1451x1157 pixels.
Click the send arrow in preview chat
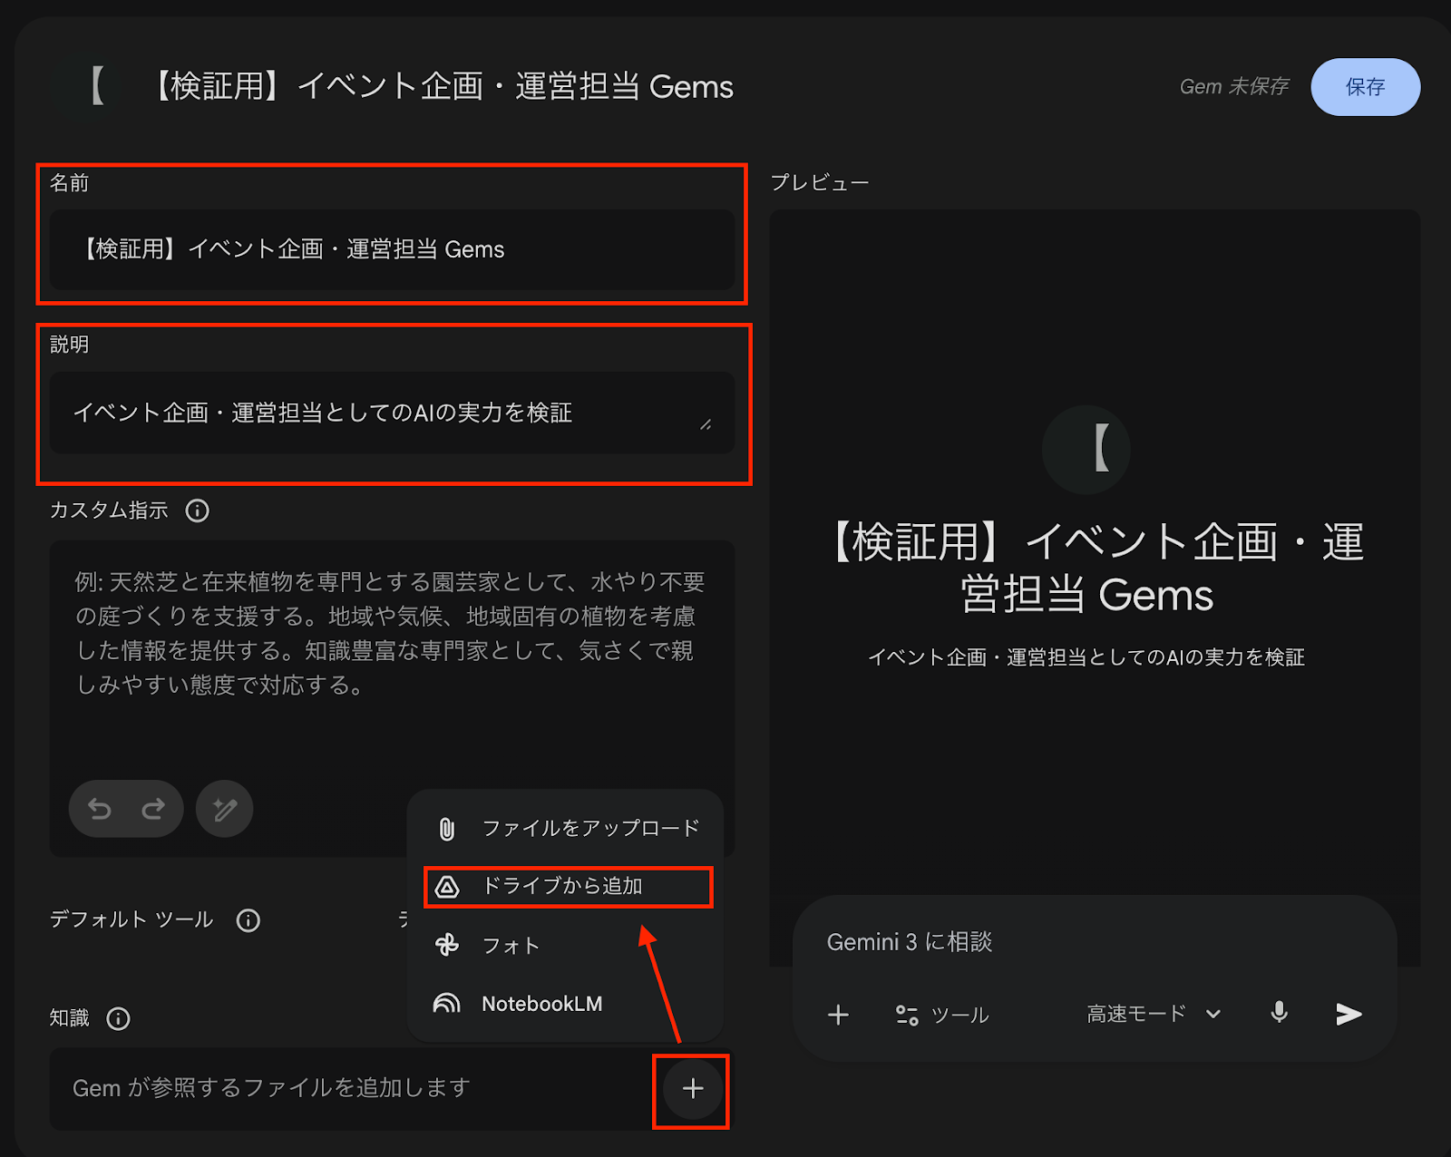click(x=1349, y=1014)
